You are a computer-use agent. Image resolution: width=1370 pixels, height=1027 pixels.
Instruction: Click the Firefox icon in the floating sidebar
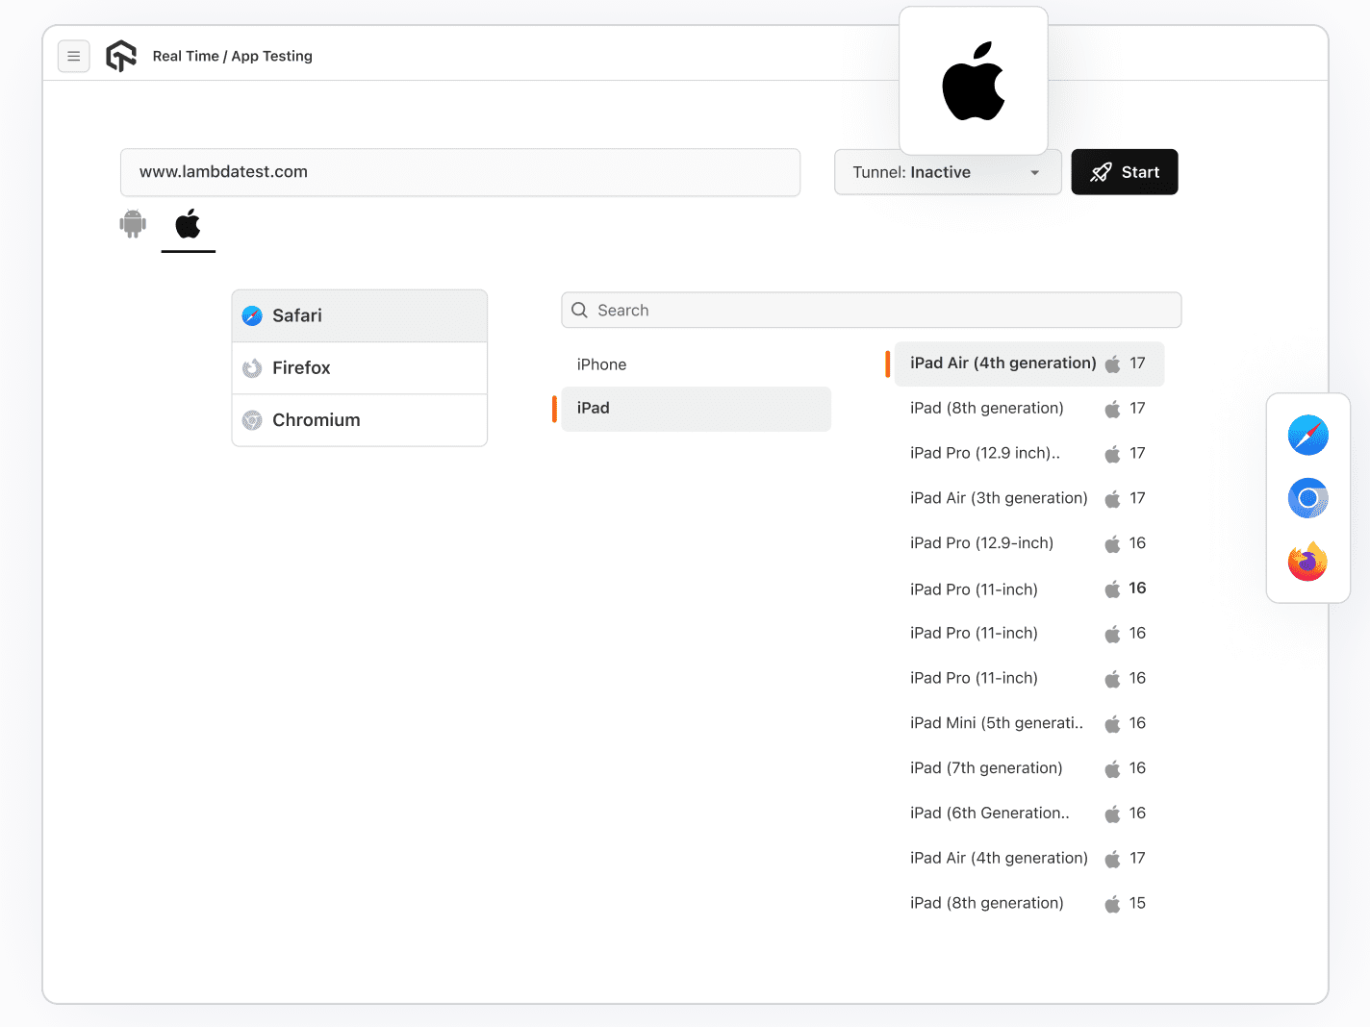[1307, 562]
